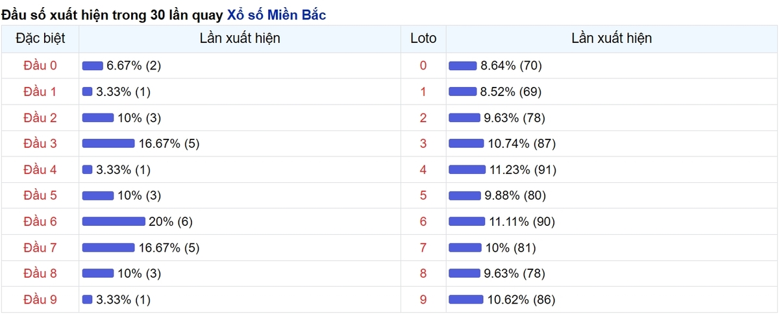
Task: Click the Loto 4 11.23% bar
Action: point(467,169)
